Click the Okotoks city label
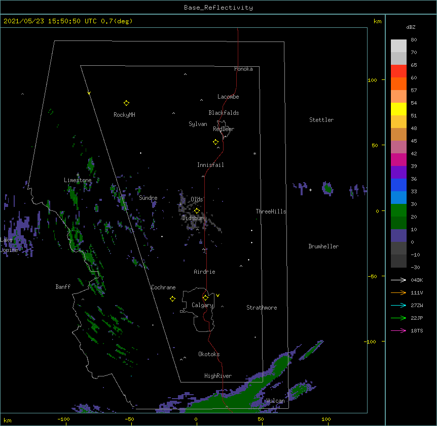Image resolution: width=437 pixels, height=426 pixels. pyautogui.click(x=209, y=354)
